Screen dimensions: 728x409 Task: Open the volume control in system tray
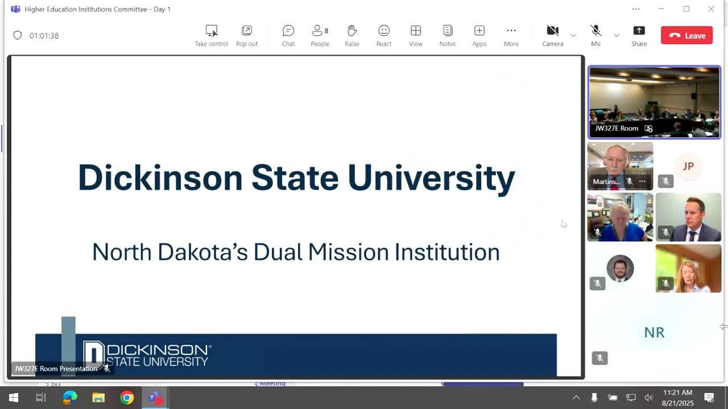(x=648, y=398)
